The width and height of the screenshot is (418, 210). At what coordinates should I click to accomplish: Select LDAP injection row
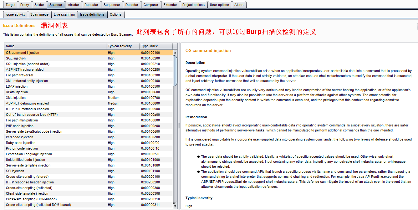click(x=89, y=86)
